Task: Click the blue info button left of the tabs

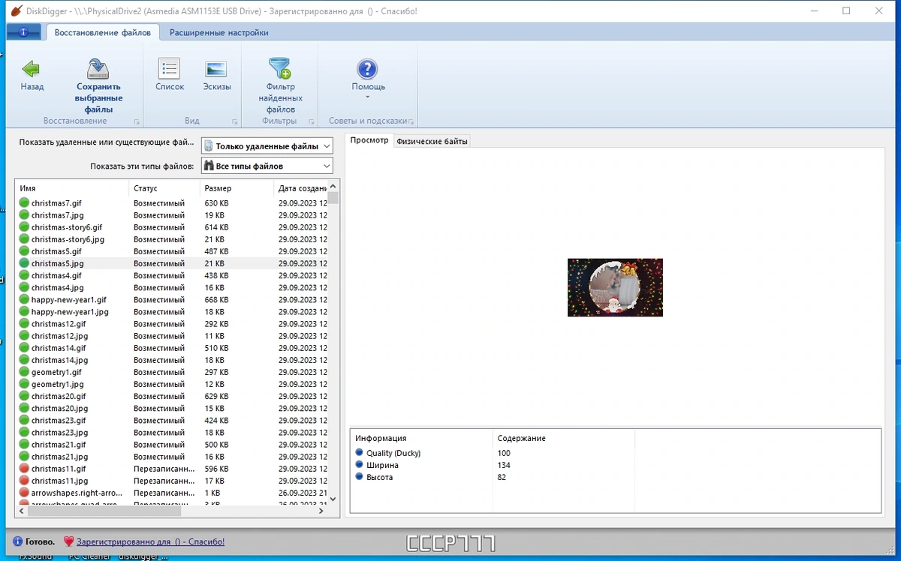Action: [x=23, y=32]
